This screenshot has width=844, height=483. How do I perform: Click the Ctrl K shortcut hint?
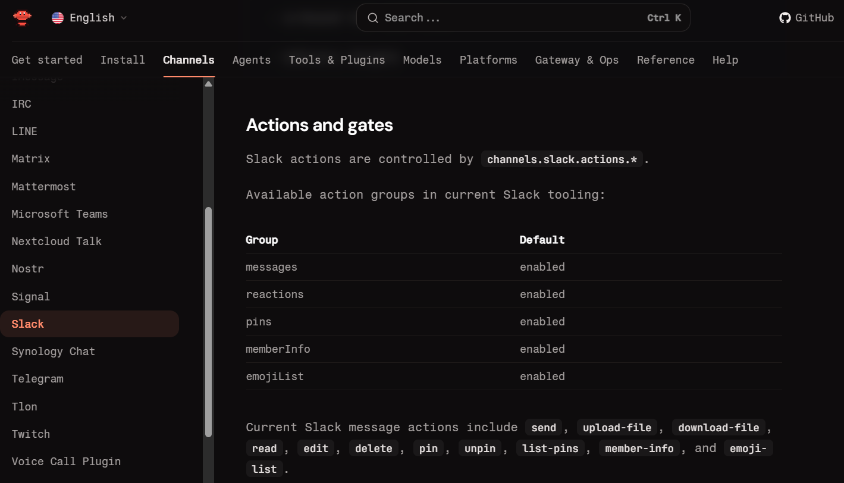pyautogui.click(x=664, y=18)
